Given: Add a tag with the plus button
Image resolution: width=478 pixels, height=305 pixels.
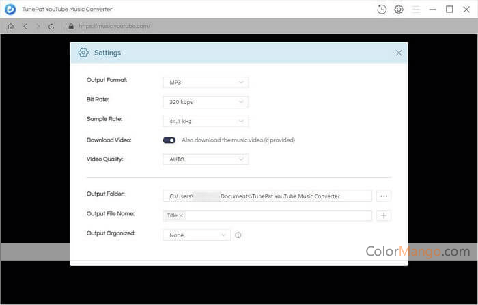Looking at the screenshot, I should point(384,215).
